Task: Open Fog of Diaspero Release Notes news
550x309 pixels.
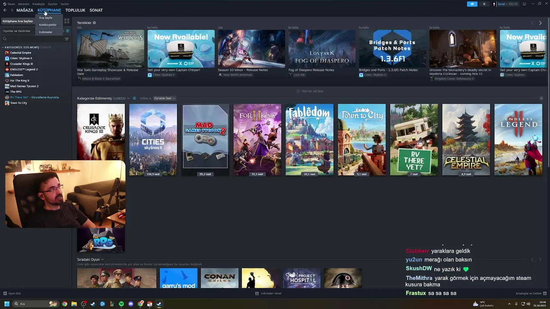Action: coord(322,48)
